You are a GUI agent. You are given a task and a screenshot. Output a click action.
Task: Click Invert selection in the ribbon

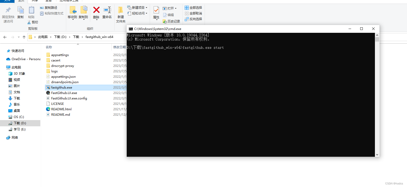[x=193, y=19]
